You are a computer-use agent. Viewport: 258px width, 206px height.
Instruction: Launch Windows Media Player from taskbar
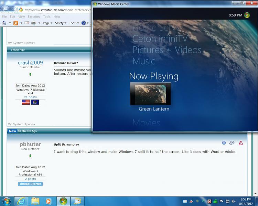pos(49,201)
